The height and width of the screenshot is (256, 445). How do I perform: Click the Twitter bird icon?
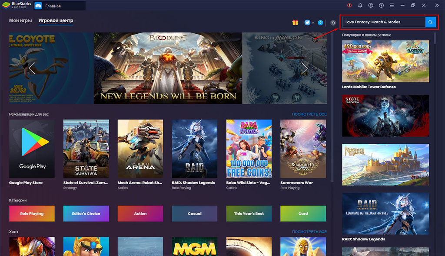(x=307, y=23)
